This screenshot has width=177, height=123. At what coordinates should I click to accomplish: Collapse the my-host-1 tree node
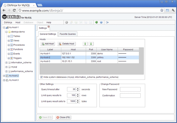[x=4, y=27]
